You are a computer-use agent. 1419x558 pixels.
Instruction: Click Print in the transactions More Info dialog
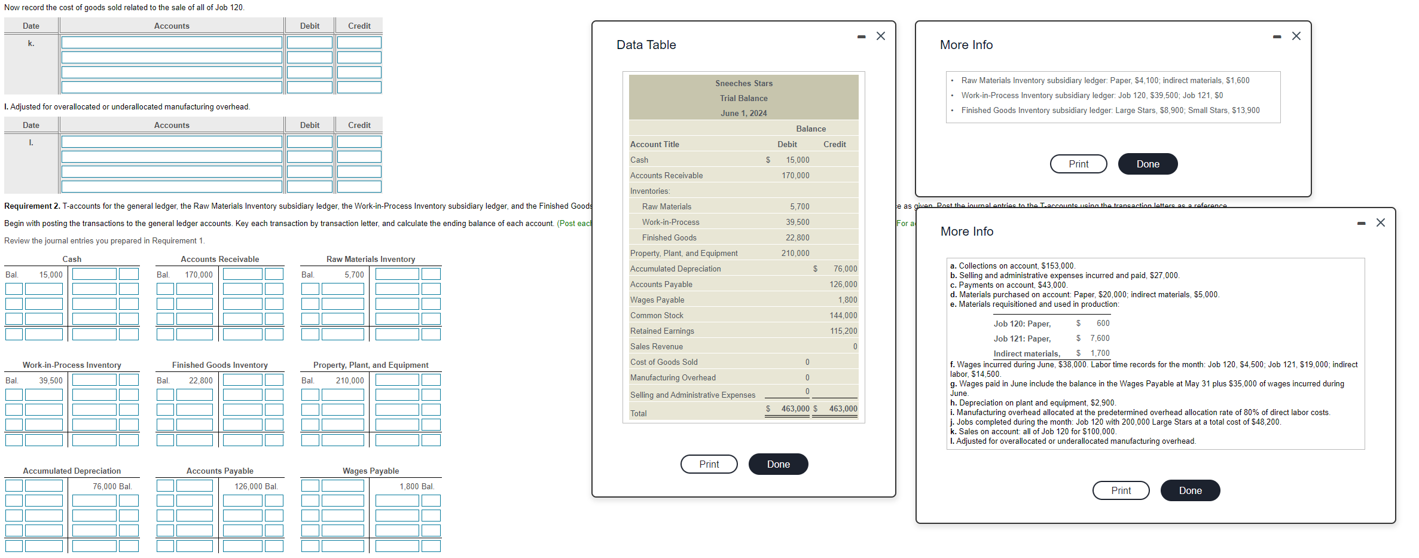tap(1121, 490)
